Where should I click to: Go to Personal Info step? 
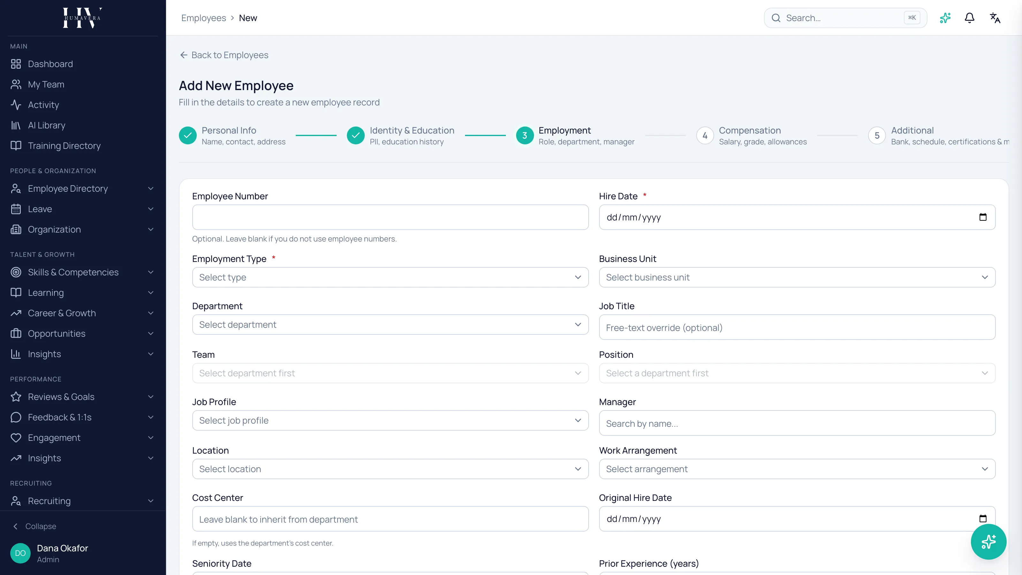[x=232, y=136]
